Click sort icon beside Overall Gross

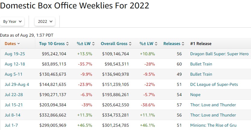(x=130, y=44)
